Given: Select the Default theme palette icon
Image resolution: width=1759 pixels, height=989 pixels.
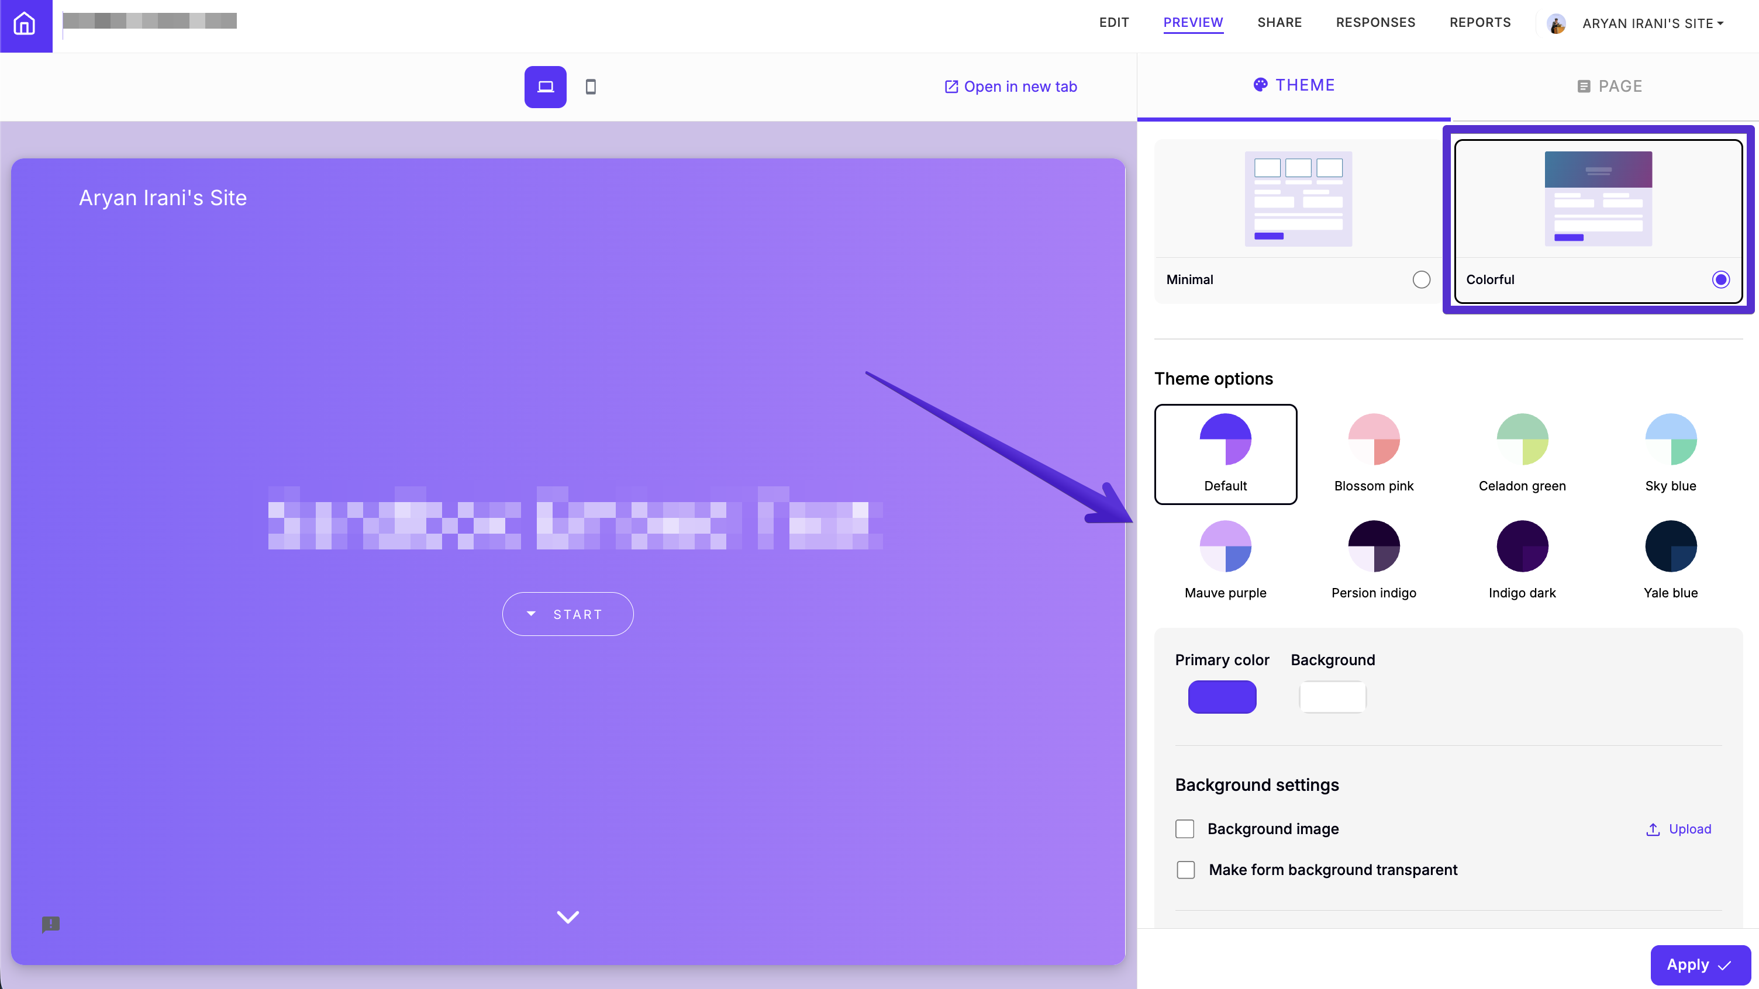Looking at the screenshot, I should click(1225, 439).
